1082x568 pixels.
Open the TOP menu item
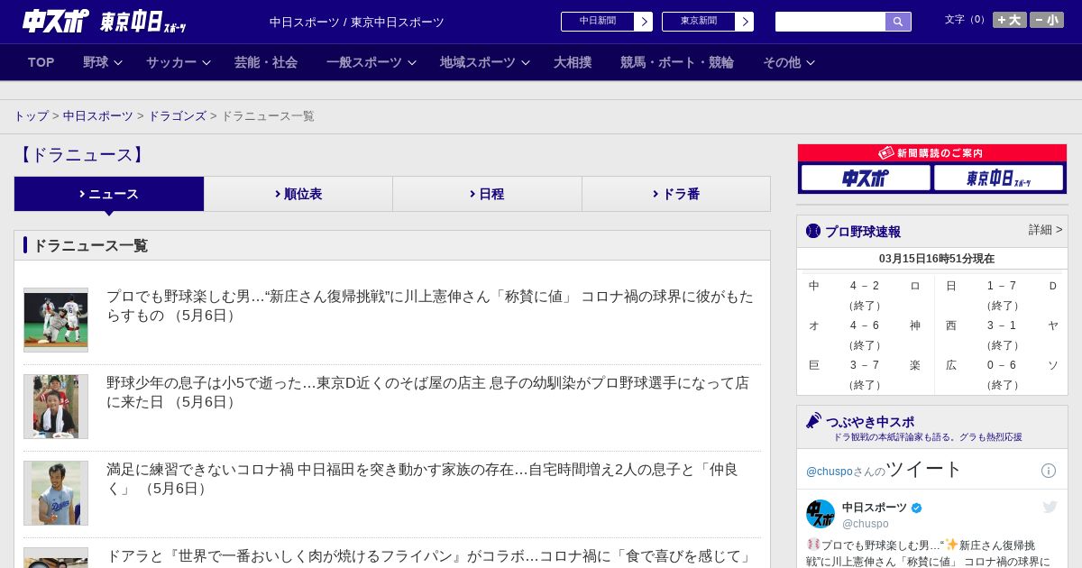click(41, 62)
